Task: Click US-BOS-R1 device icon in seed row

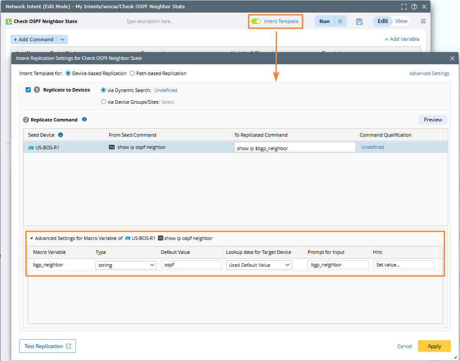Action: tap(31, 148)
